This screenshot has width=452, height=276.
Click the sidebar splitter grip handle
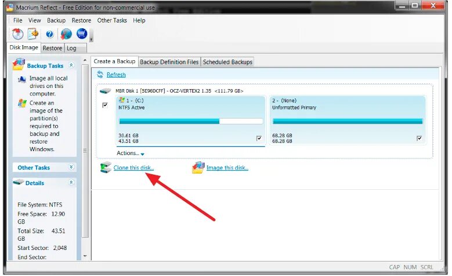[85, 150]
